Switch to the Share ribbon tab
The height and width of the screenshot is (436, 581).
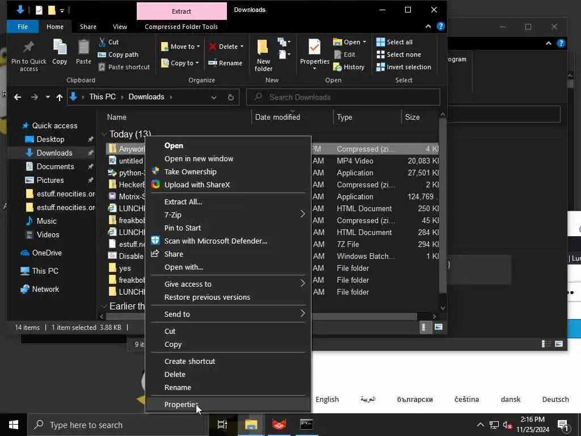point(88,27)
